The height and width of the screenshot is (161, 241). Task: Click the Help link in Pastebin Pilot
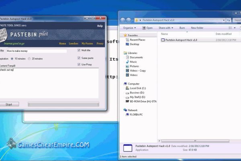(x=100, y=26)
